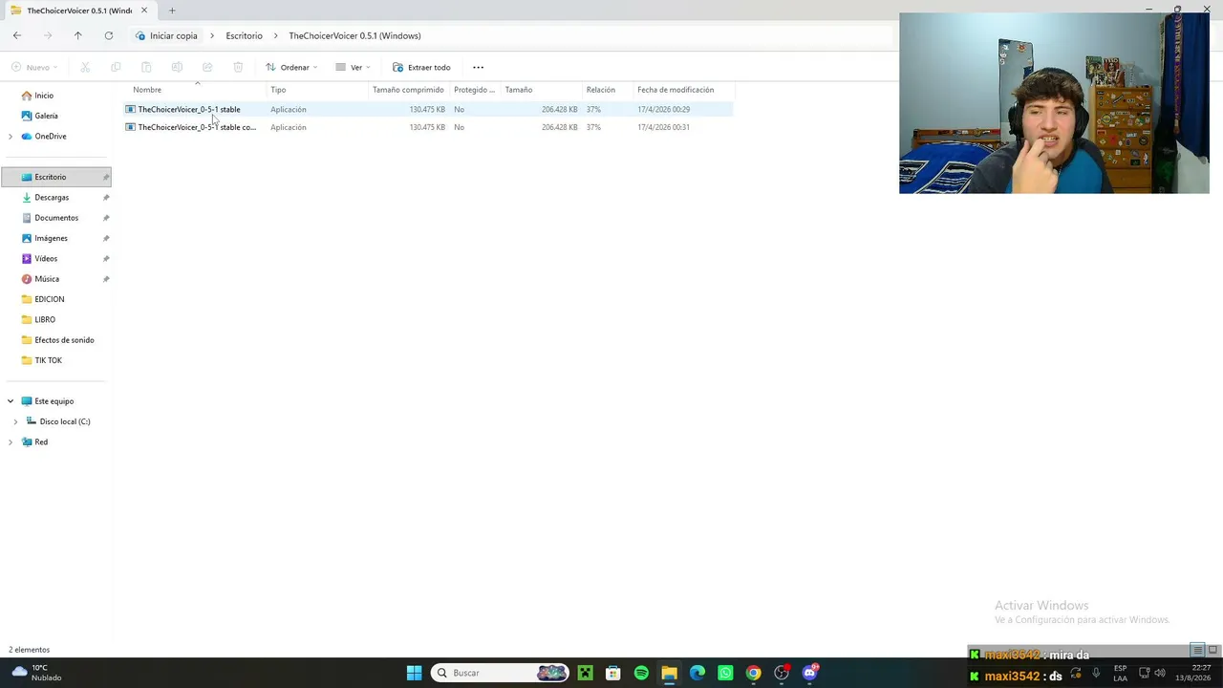
Task: Open the LIBRO folder in sidebar
Action: tap(45, 319)
